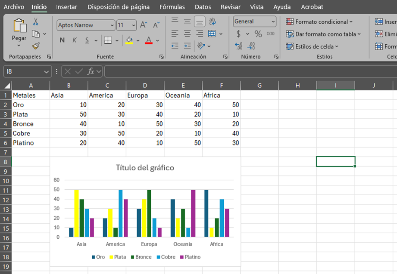Increase decimal places icon
Image resolution: width=397 pixels, height=274 pixels.
(238, 46)
